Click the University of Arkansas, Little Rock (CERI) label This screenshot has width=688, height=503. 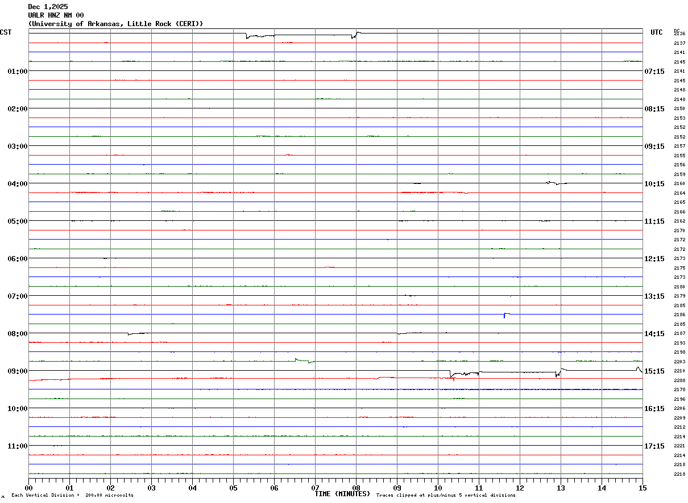(x=115, y=24)
